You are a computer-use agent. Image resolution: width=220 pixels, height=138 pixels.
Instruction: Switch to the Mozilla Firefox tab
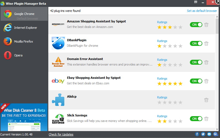click(24, 41)
